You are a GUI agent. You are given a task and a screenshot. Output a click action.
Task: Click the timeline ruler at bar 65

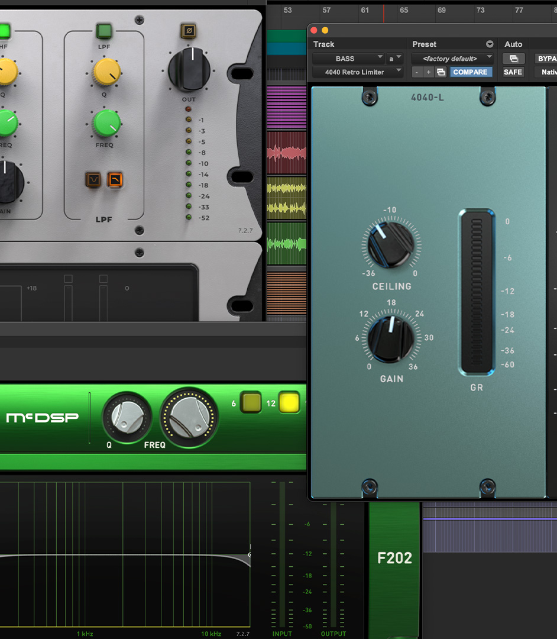pos(404,10)
